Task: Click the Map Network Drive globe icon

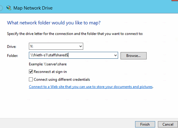Action: pyautogui.click(x=9, y=8)
